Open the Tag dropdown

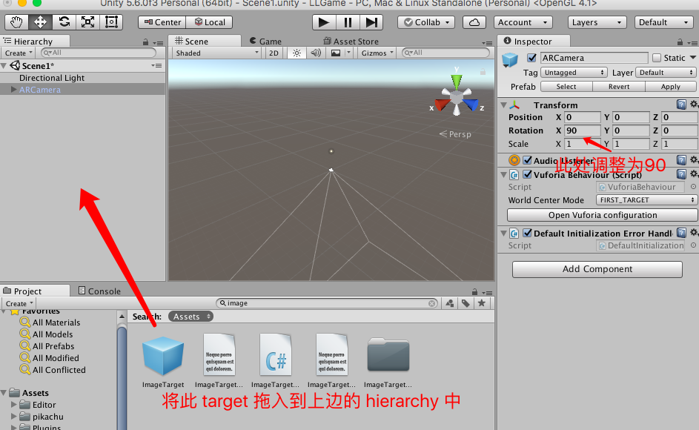click(574, 72)
